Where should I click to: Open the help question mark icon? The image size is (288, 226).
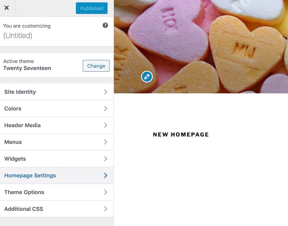[x=105, y=25]
